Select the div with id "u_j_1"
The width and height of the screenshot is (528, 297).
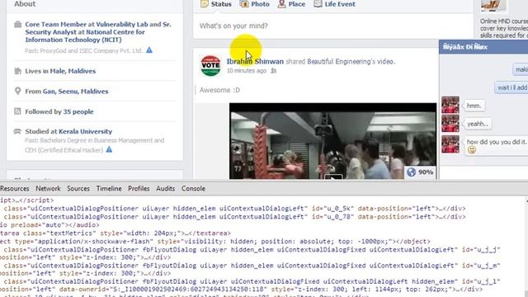coord(250,285)
